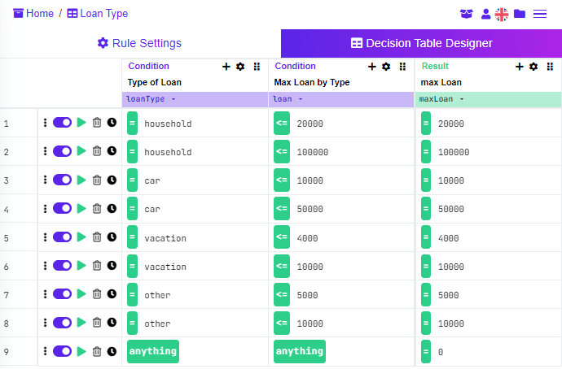This screenshot has width=562, height=369.
Task: Open the maxLoan result variable dropdown
Action: pos(462,99)
